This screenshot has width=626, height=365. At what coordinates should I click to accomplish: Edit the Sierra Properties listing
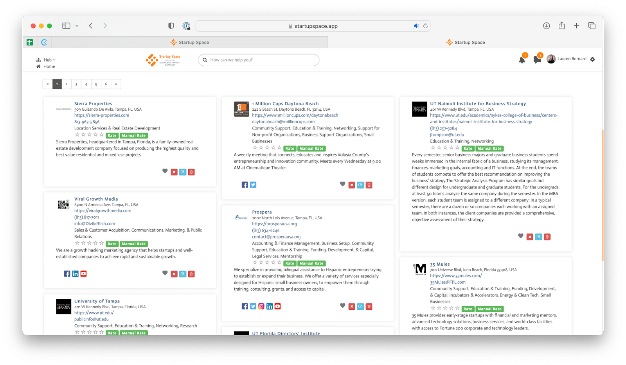[183, 172]
